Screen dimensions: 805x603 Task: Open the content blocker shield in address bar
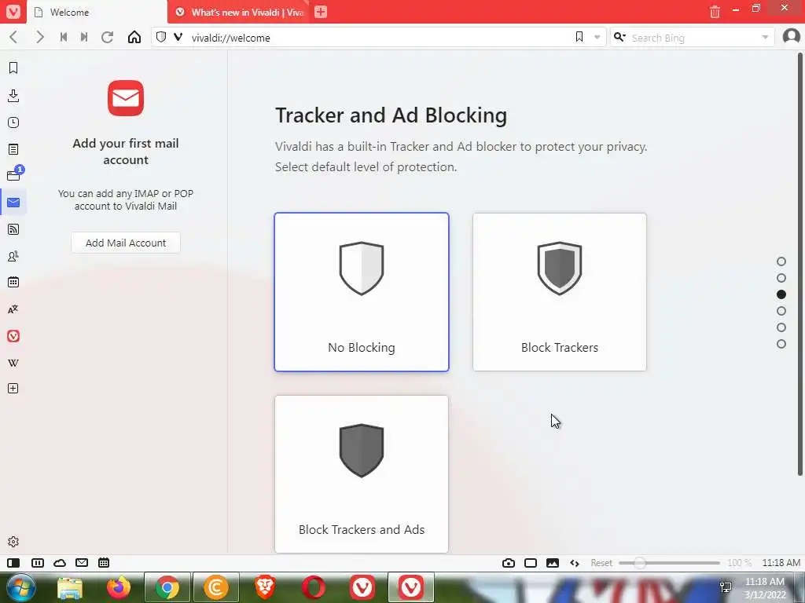(161, 37)
